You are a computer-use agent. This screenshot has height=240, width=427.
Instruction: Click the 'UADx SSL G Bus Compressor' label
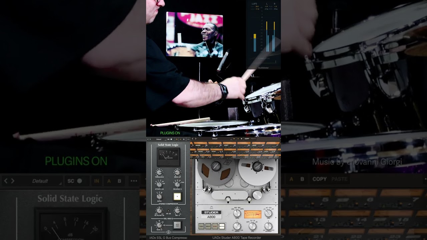(x=168, y=238)
